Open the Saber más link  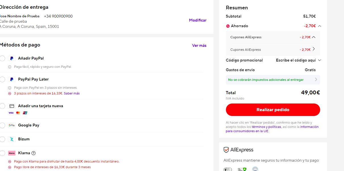tap(72, 94)
